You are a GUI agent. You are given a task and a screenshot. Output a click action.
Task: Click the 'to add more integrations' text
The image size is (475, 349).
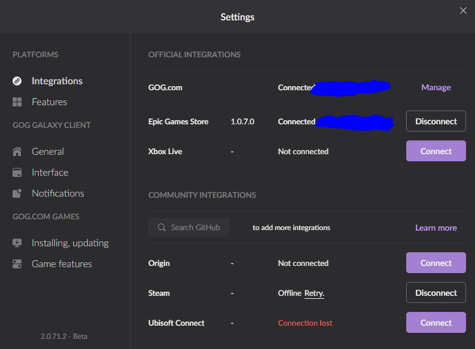click(x=291, y=228)
